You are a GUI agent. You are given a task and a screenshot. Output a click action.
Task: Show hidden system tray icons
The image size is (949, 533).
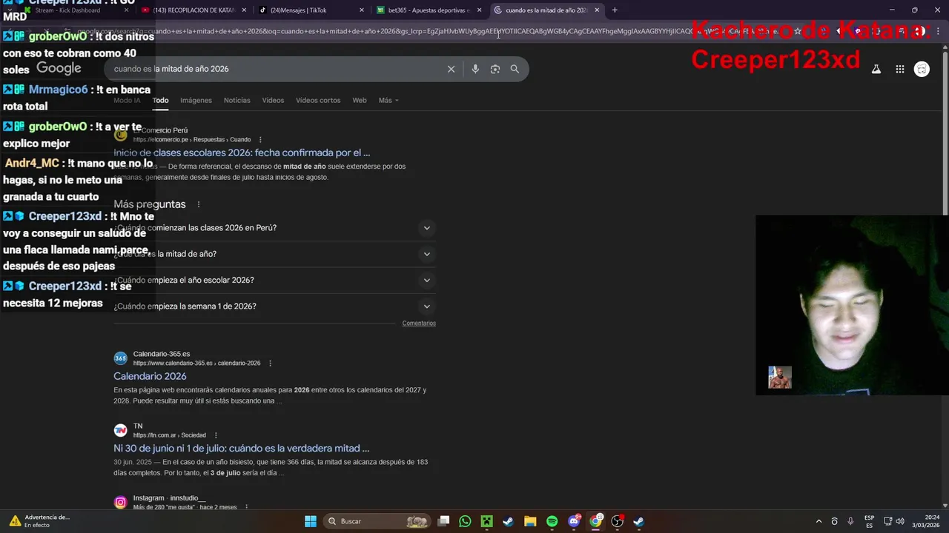[819, 521]
